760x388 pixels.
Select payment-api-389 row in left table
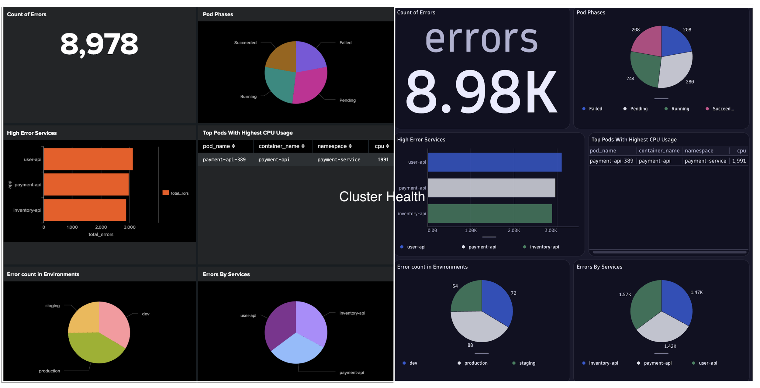224,159
